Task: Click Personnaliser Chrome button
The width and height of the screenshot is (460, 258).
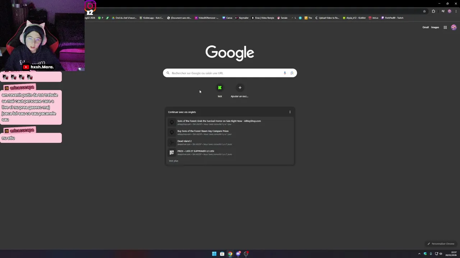Action: point(441,244)
